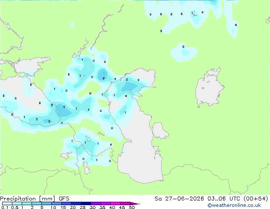This screenshot has height=209, width=270.
Task: Select the 0.5–1 mm legend color swatch
Action: 17,203
